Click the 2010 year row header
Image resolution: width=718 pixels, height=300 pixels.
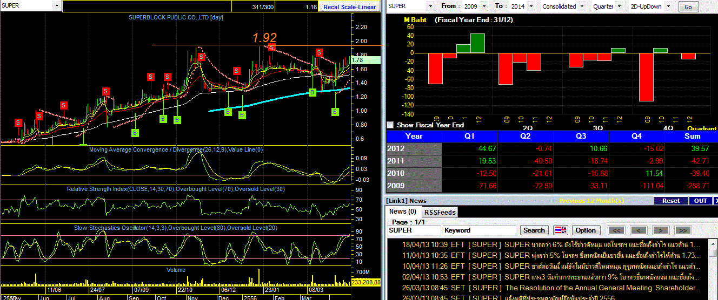click(x=414, y=173)
